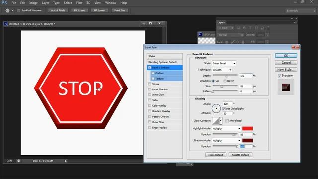
Task: Click the Reset to Default button
Action: click(x=240, y=155)
